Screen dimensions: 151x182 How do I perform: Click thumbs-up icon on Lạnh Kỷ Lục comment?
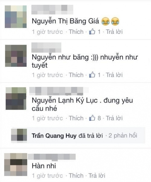(92, 118)
